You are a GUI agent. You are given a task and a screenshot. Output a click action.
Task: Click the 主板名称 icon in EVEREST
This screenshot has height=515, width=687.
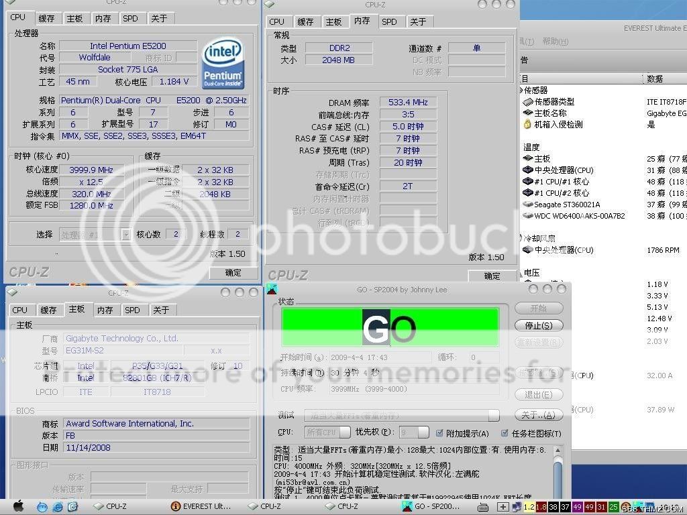pyautogui.click(x=527, y=113)
